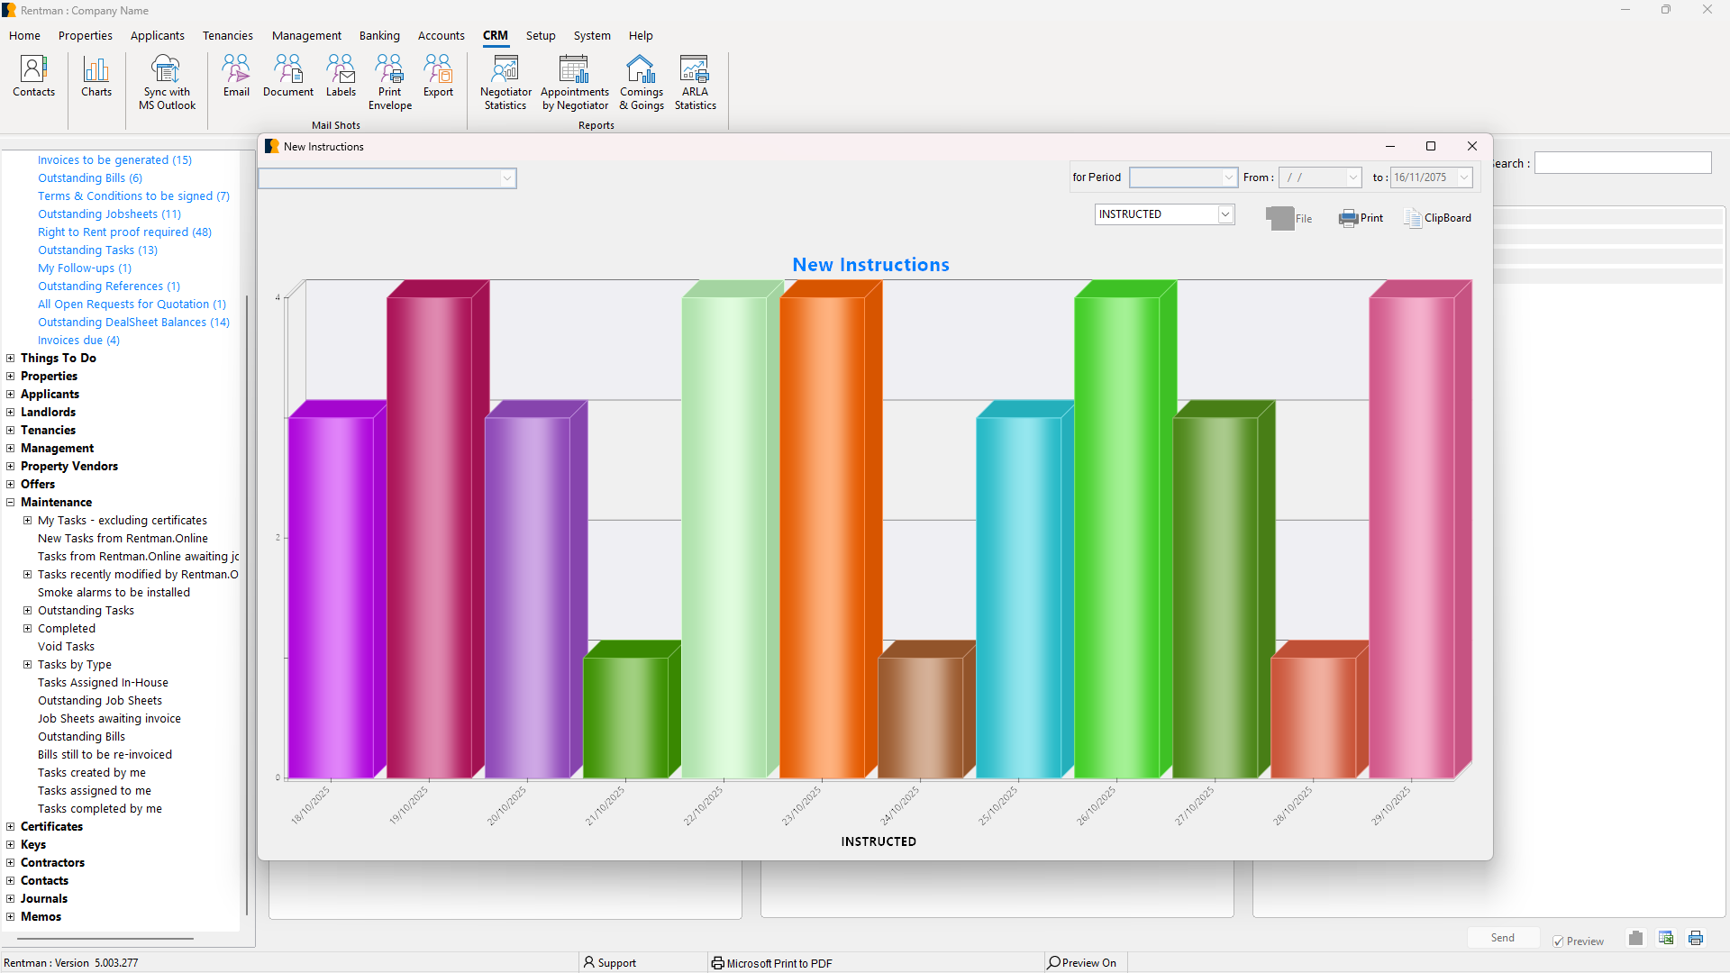Open the Outstanding Bills (6) list
1730x973 pixels.
[x=89, y=177]
